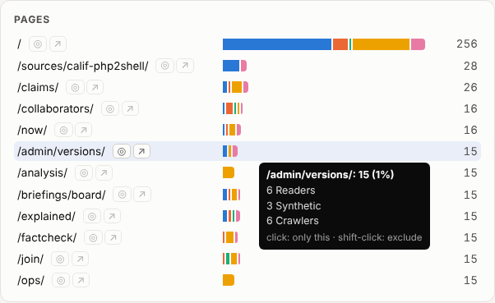Screen dimensions: 495x303
Task: Click the target icon on the /admin/versions/ row
Action: (x=122, y=151)
